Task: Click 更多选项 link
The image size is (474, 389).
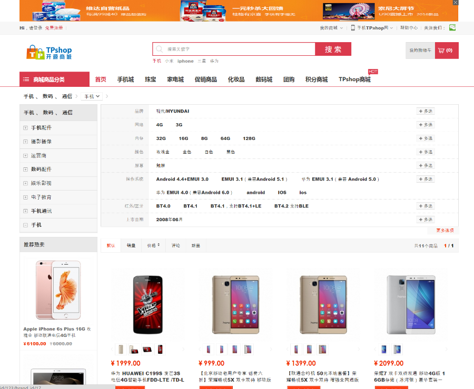Action: [x=445, y=231]
